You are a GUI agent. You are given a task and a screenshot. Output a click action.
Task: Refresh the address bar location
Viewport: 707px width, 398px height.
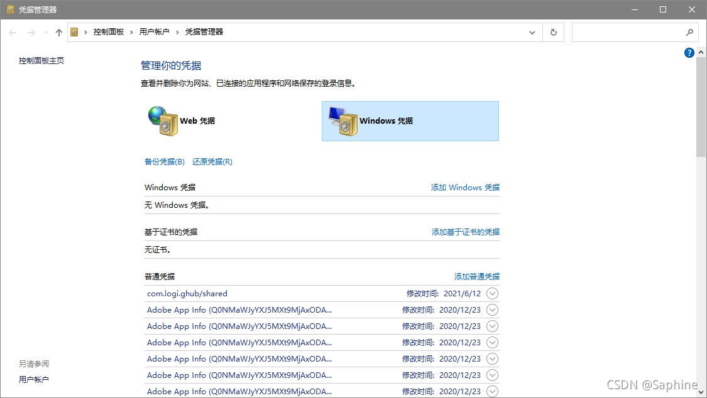(x=553, y=33)
